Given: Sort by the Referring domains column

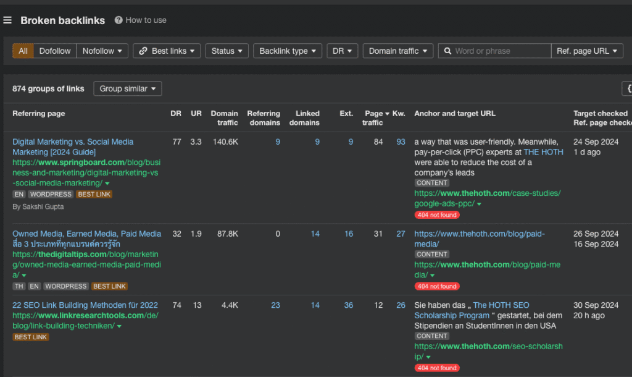Looking at the screenshot, I should (264, 118).
